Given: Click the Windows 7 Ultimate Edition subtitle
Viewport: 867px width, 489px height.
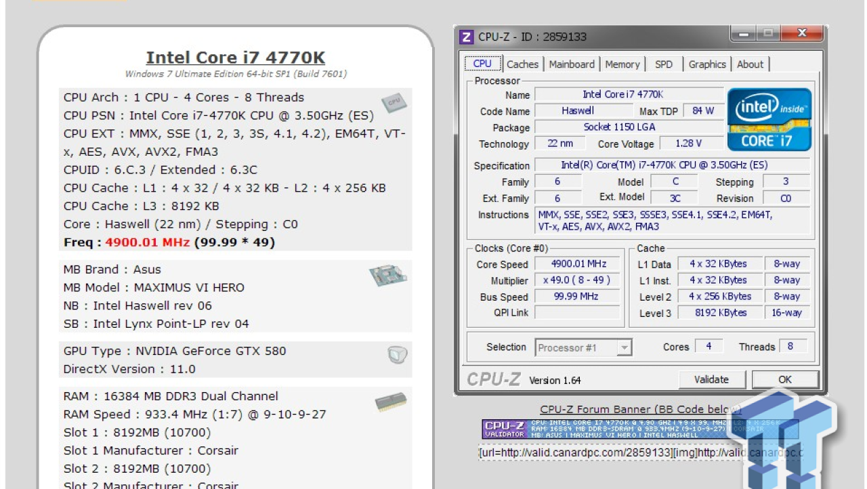Looking at the screenshot, I should pos(236,74).
